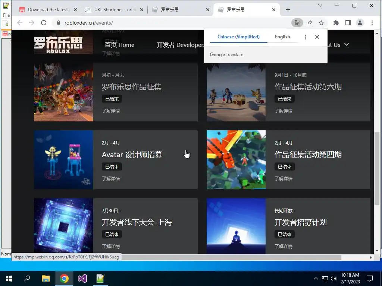Open the 首页 Home nav item

pyautogui.click(x=120, y=45)
